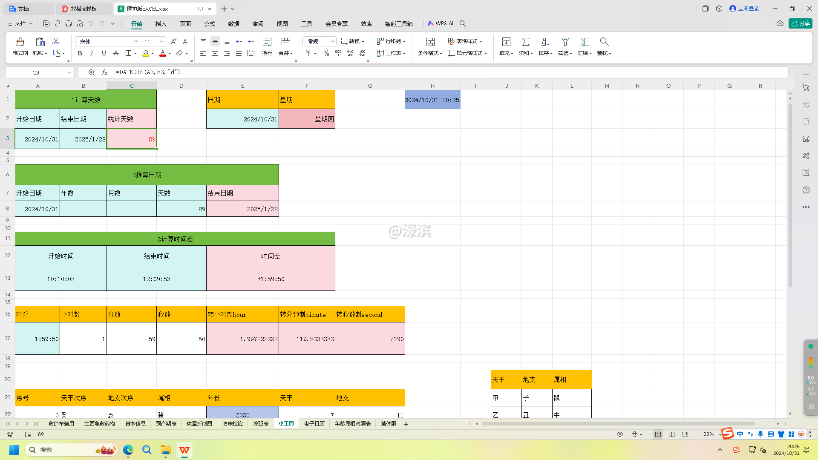This screenshot has height=460, width=818.
Task: Click the Print Preview icon
Action: [80, 23]
